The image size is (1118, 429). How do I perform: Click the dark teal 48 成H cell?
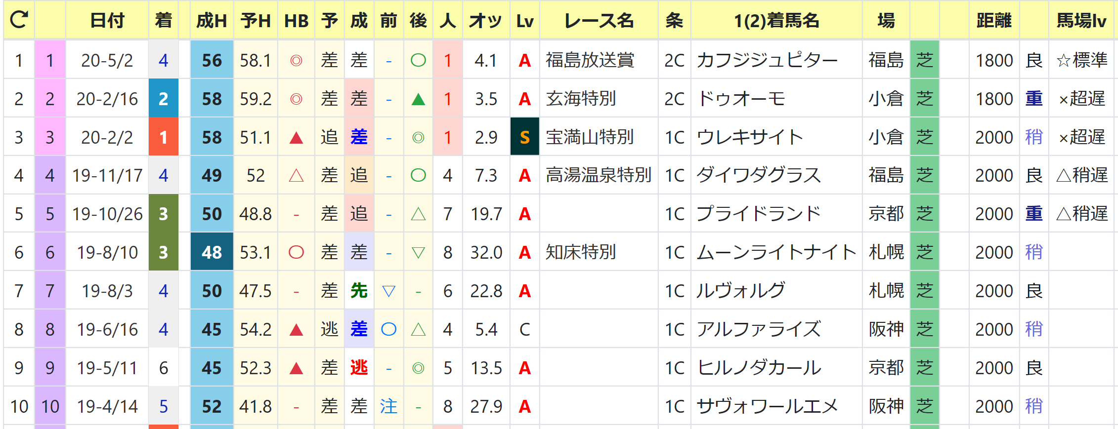pos(212,252)
